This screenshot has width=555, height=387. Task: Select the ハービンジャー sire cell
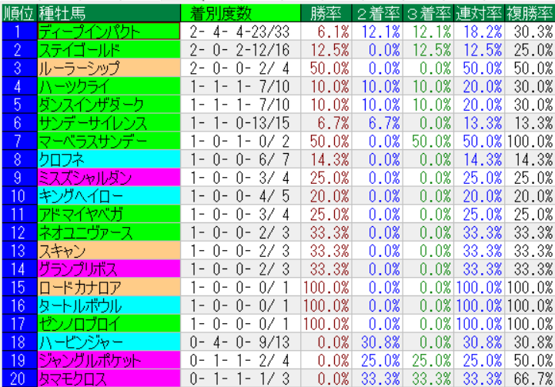point(109,342)
